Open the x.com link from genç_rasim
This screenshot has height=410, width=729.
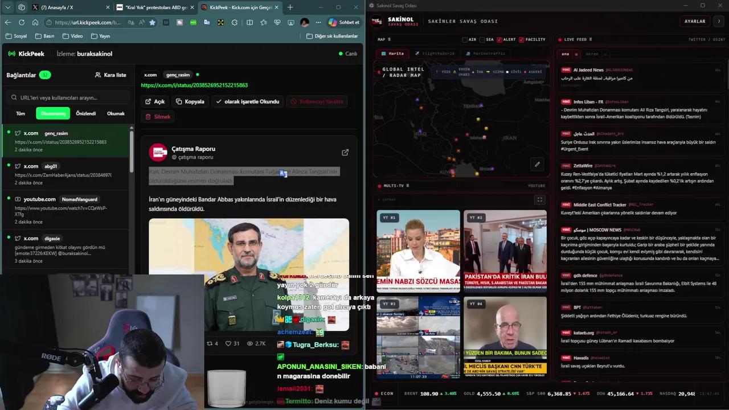pos(65,141)
